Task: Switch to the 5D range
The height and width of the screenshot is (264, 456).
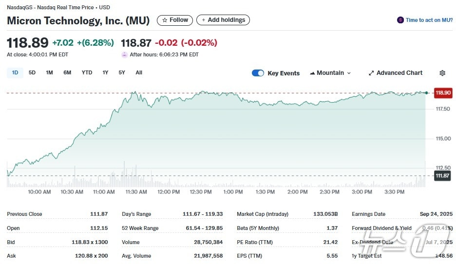Action: tap(32, 72)
